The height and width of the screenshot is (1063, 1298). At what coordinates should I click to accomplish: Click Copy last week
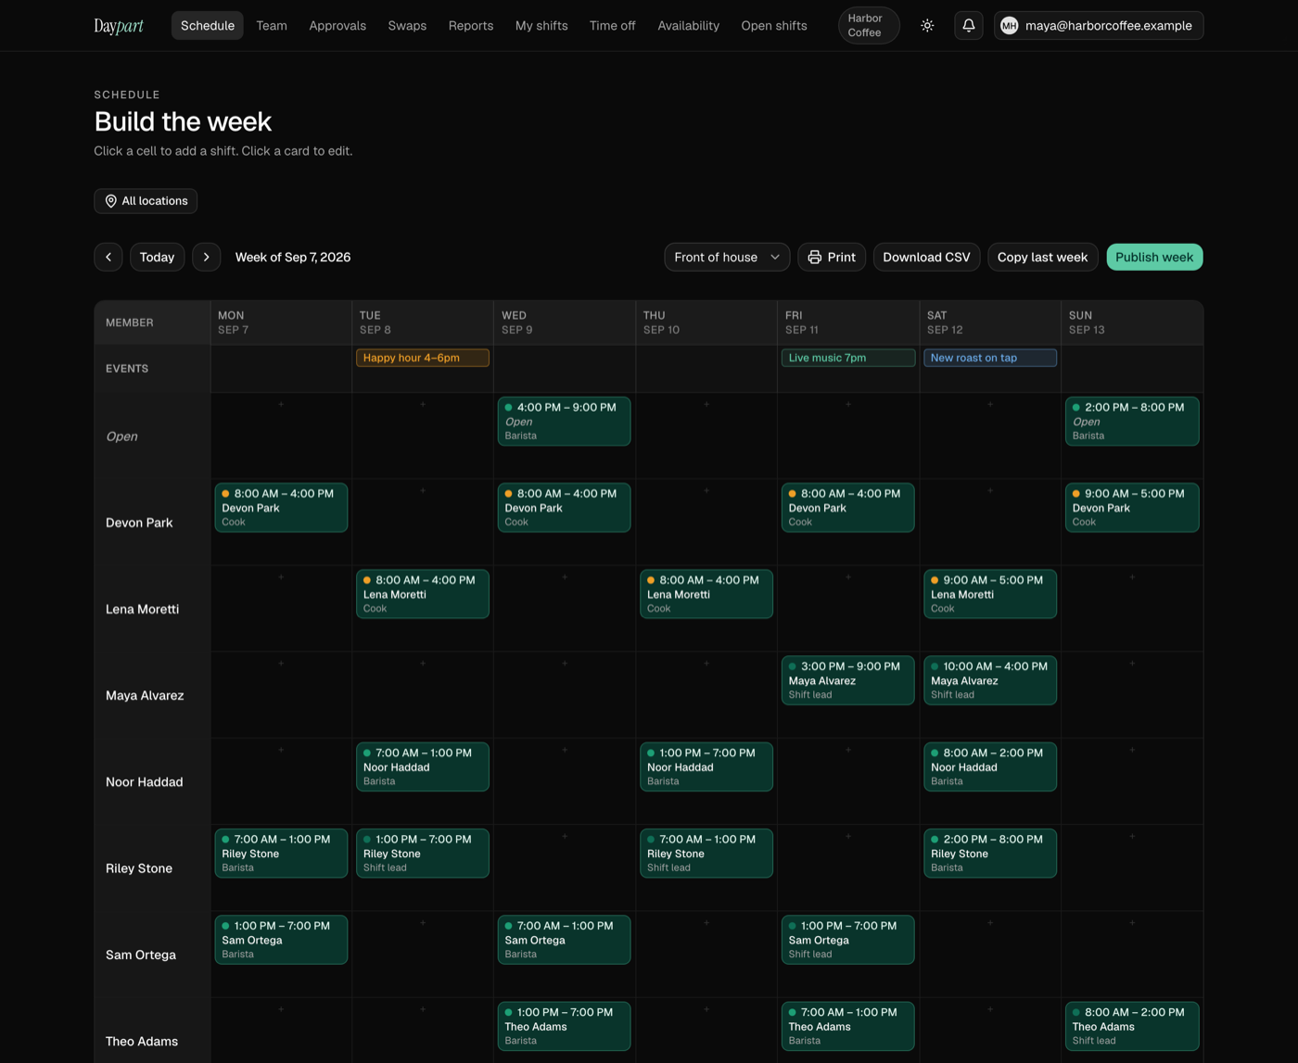[1043, 258]
